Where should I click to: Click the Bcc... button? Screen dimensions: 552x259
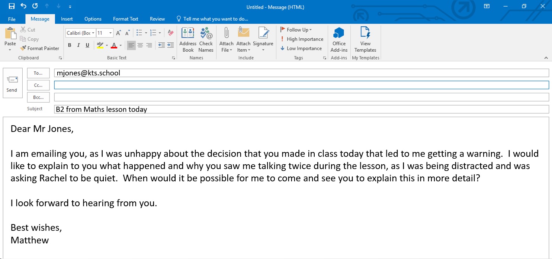click(38, 97)
